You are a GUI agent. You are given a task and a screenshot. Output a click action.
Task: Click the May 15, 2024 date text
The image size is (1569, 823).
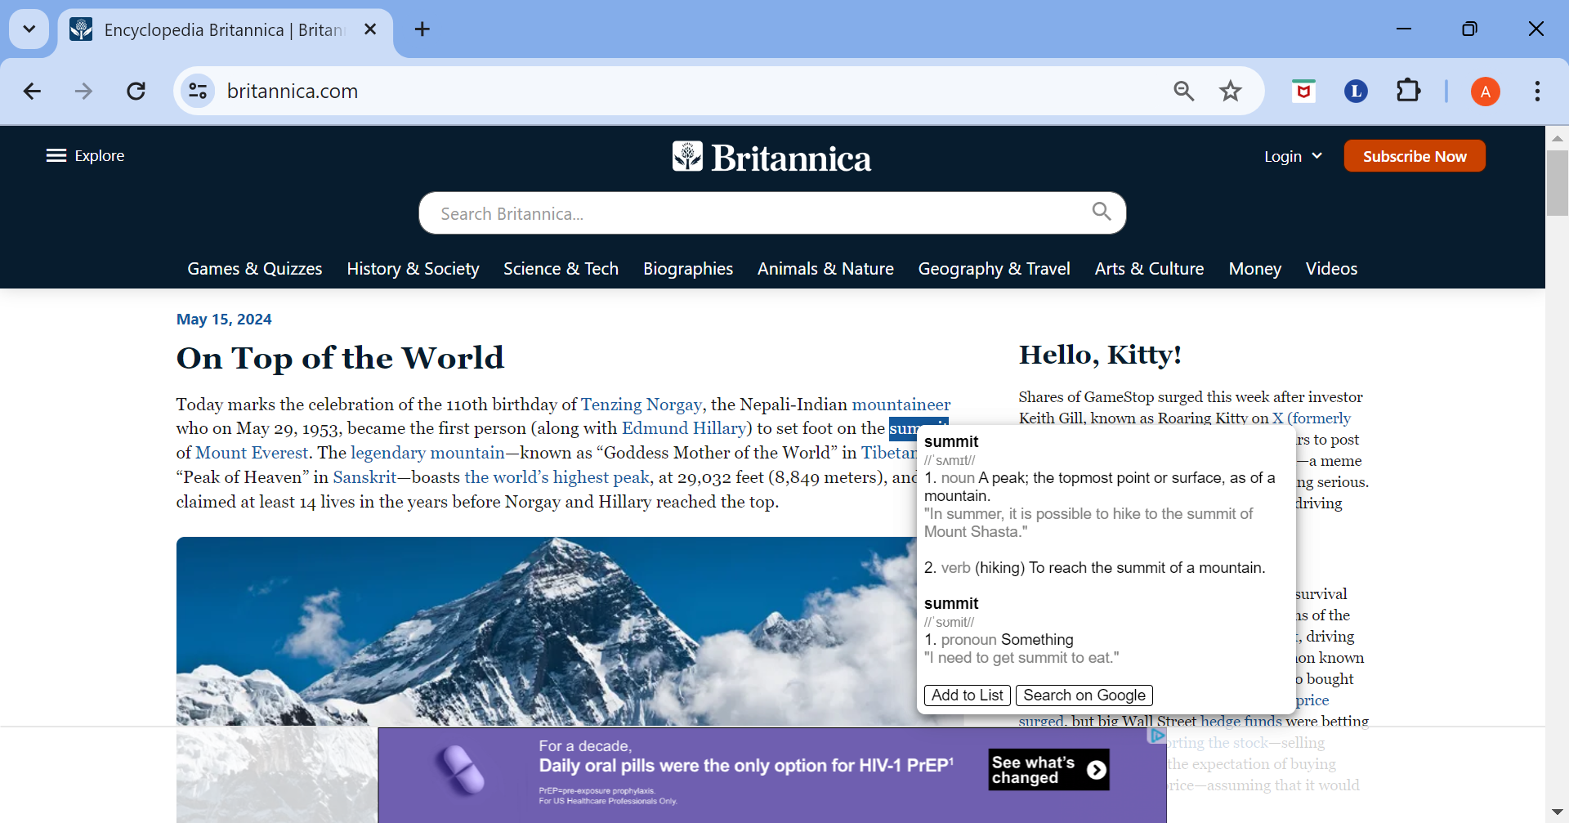point(224,320)
